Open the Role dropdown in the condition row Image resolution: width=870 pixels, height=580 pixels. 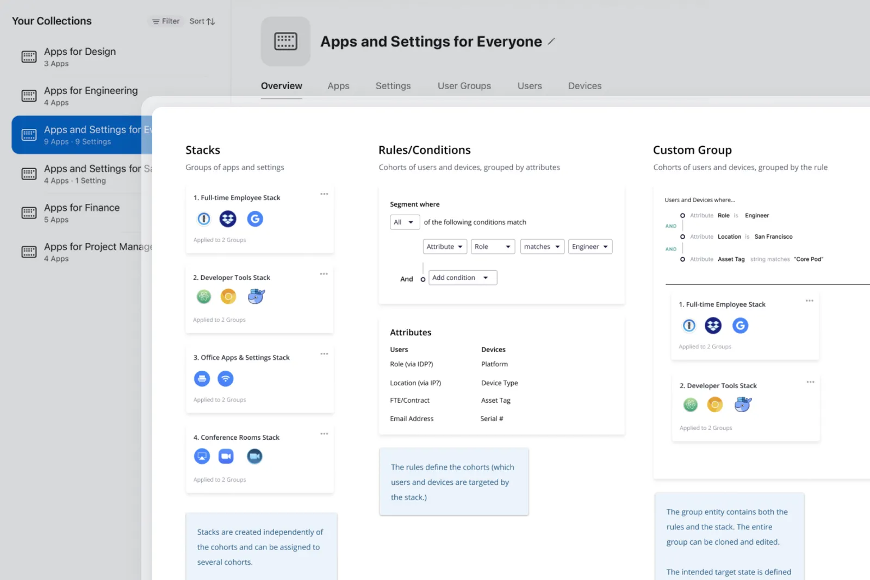(x=493, y=247)
